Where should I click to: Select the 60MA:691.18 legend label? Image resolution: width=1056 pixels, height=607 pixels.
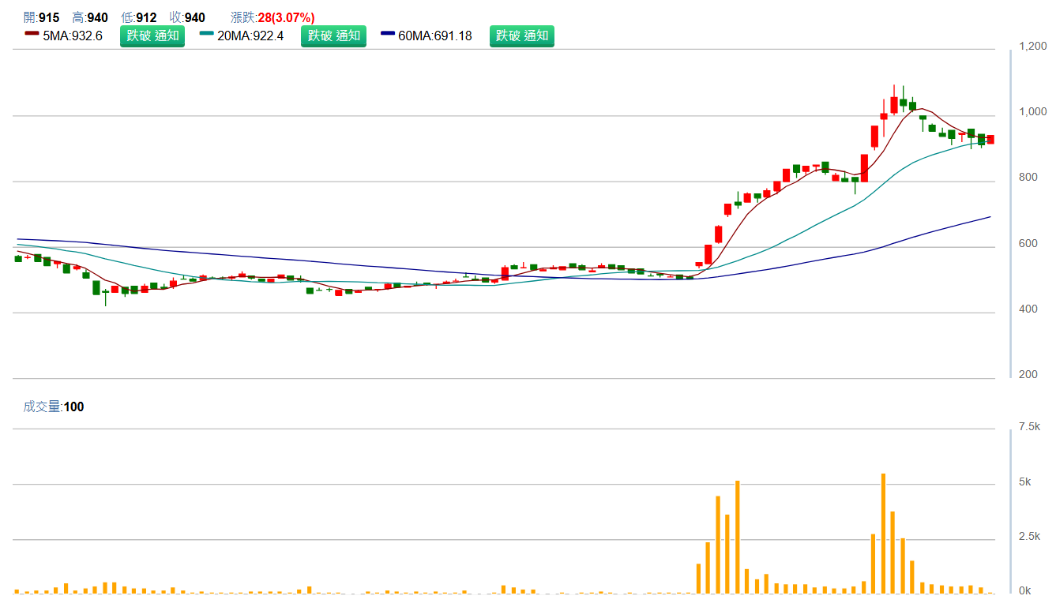tap(435, 36)
